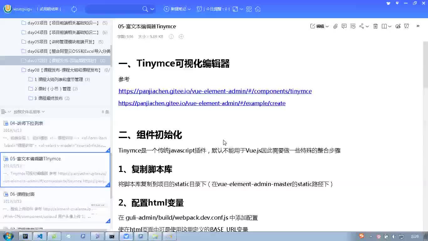This screenshot has height=241, width=428.
Task: Click the fullscreen view icon
Action: [235, 9]
